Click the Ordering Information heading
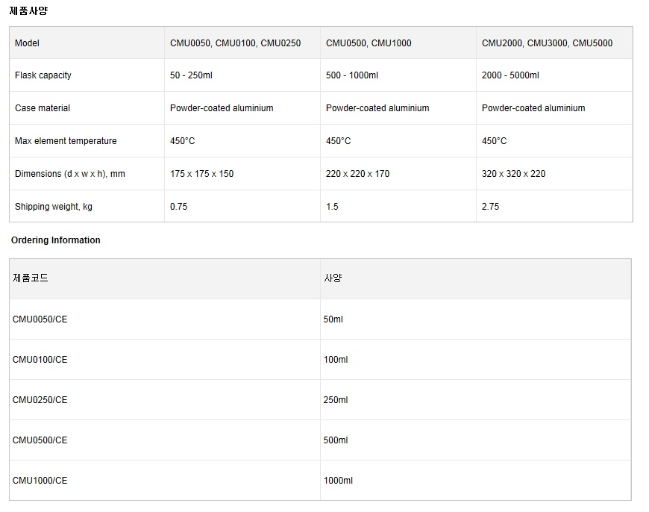 [55, 240]
